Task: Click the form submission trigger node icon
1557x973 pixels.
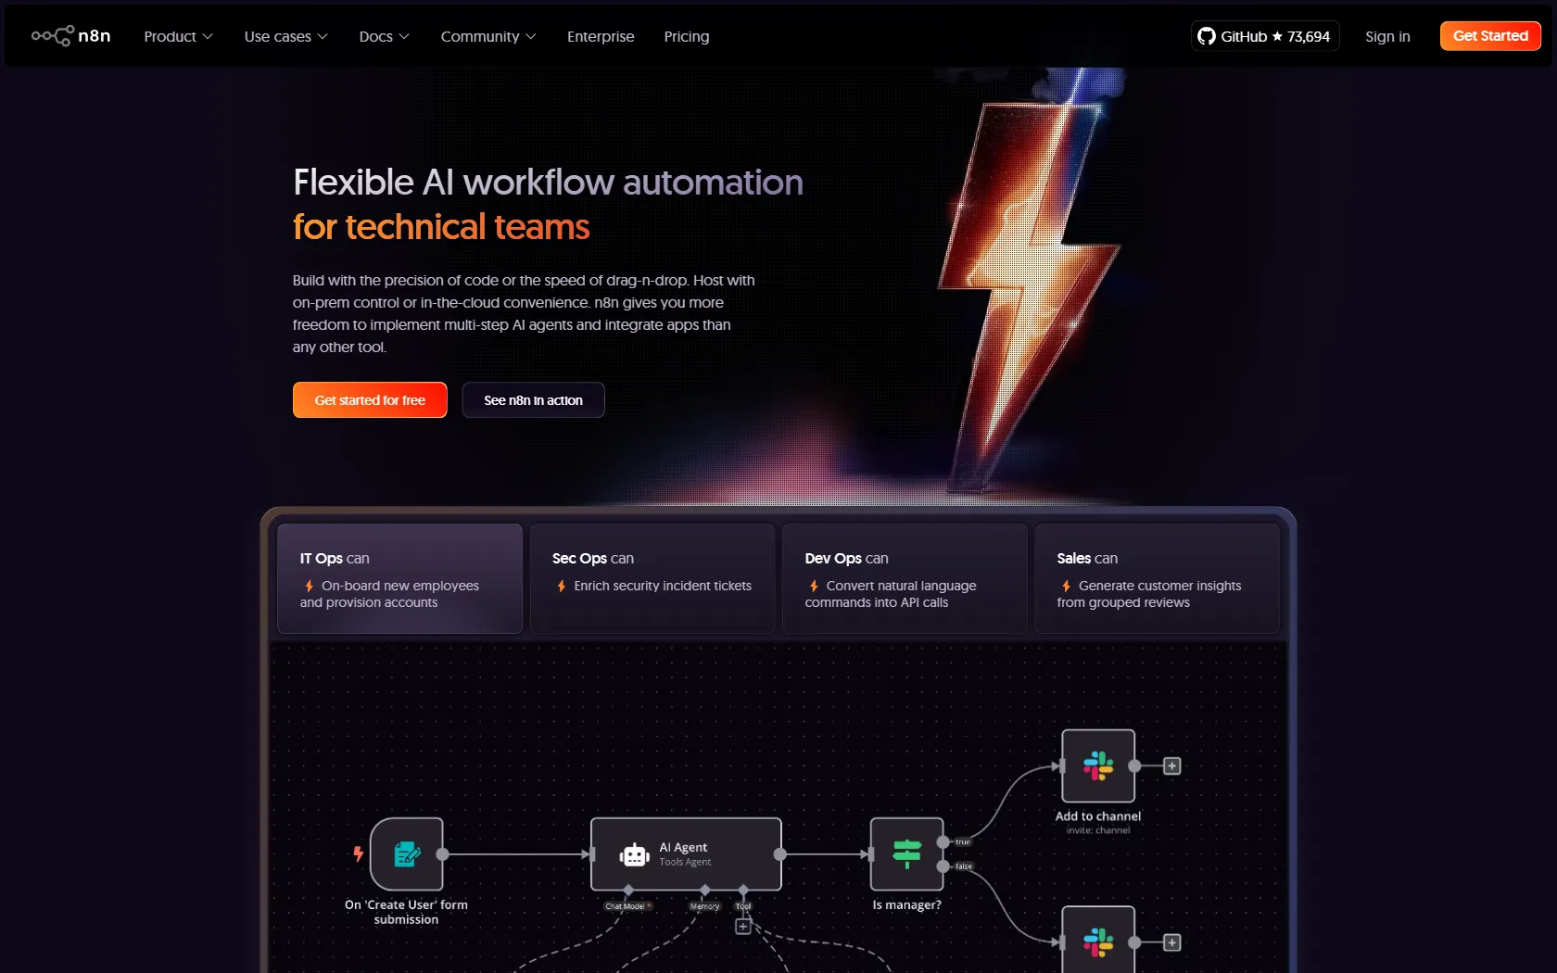Action: (x=407, y=854)
